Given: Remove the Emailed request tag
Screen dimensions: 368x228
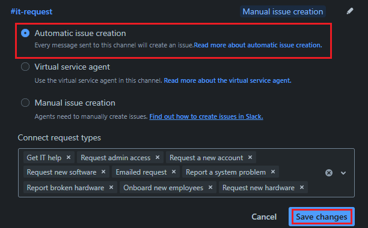Looking at the screenshot, I should 174,172.
